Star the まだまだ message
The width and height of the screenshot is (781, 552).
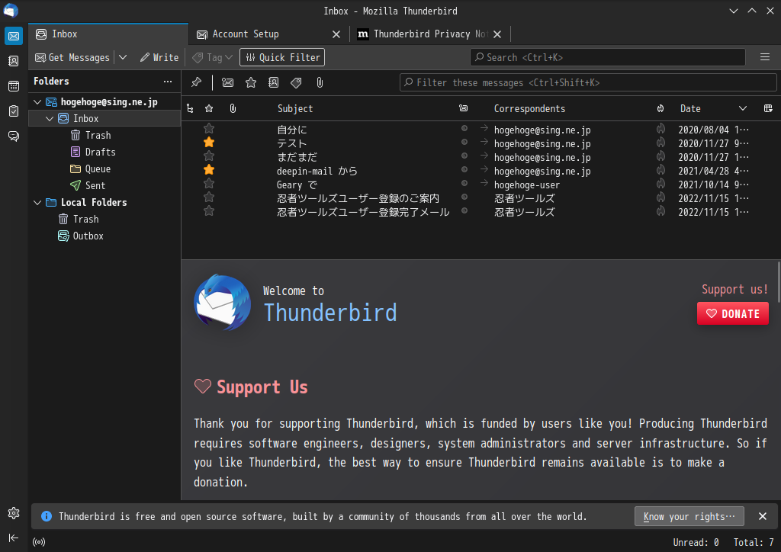click(x=209, y=156)
